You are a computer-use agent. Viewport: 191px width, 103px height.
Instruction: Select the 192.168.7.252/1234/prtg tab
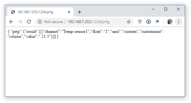pyautogui.click(x=40, y=12)
